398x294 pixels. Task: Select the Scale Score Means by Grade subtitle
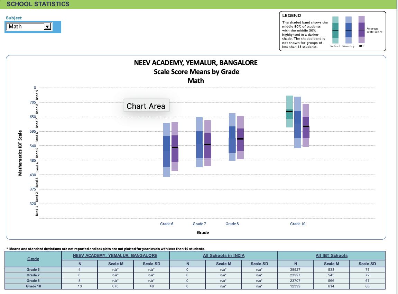(196, 72)
